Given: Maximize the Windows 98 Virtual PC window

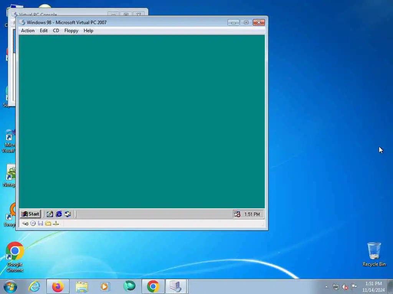Looking at the screenshot, I should [x=246, y=23].
